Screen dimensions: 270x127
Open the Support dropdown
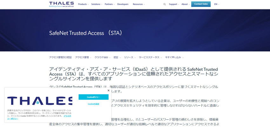pos(174,4)
